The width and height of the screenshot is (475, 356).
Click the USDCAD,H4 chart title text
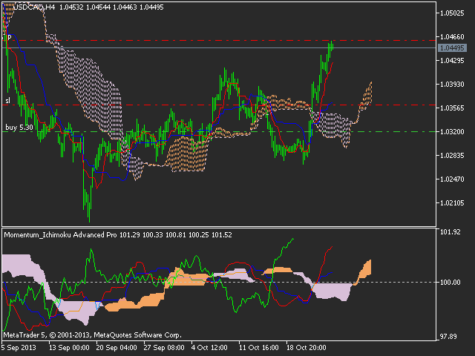pos(34,7)
